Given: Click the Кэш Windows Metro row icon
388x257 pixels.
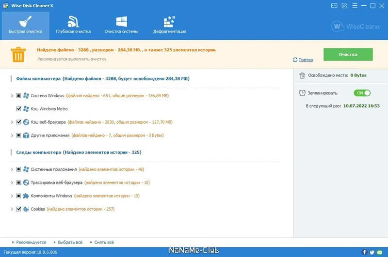Looking at the screenshot, I should 26,108.
